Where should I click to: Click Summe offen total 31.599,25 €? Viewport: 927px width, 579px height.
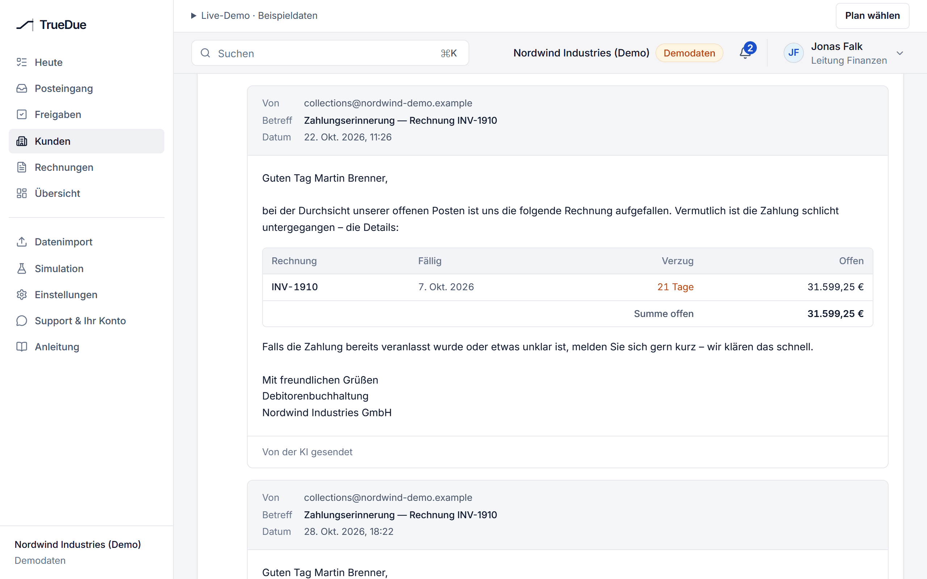click(835, 314)
